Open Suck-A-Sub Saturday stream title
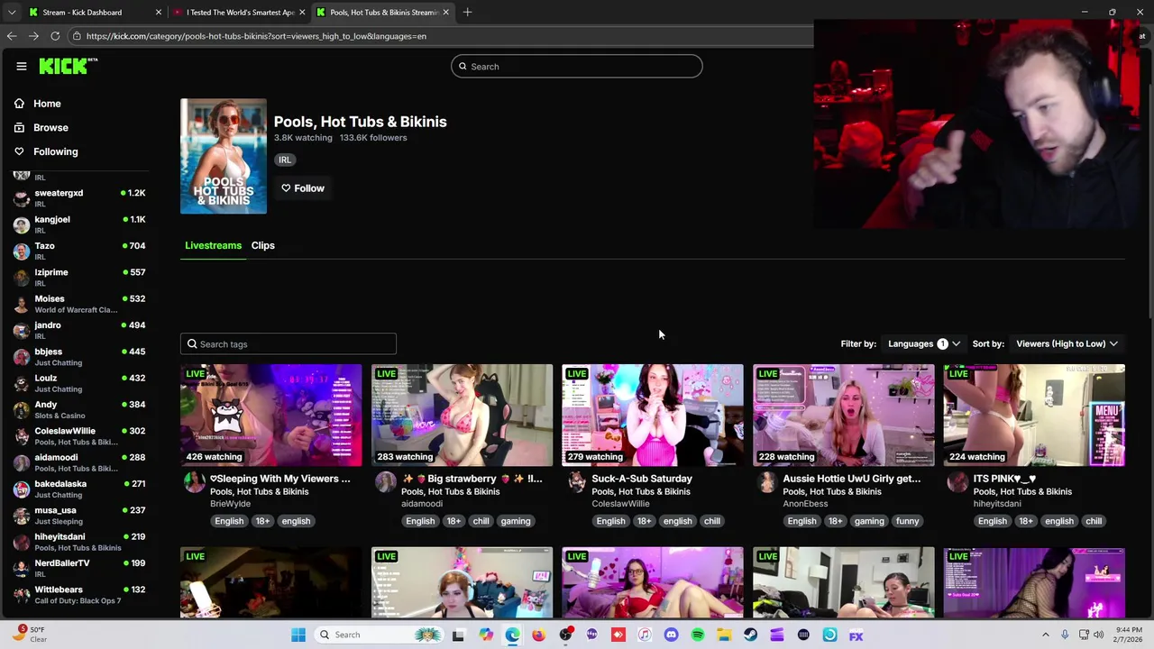The width and height of the screenshot is (1154, 649). tap(642, 479)
